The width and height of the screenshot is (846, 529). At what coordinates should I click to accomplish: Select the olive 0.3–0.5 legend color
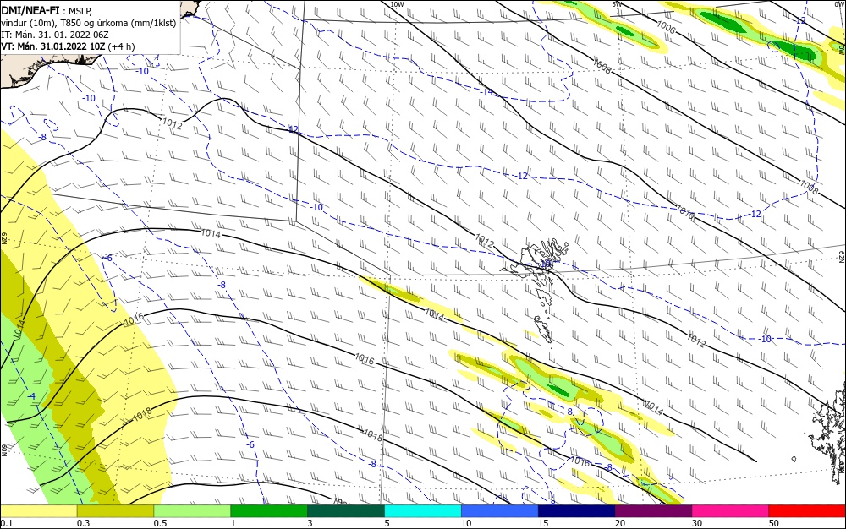(115, 511)
